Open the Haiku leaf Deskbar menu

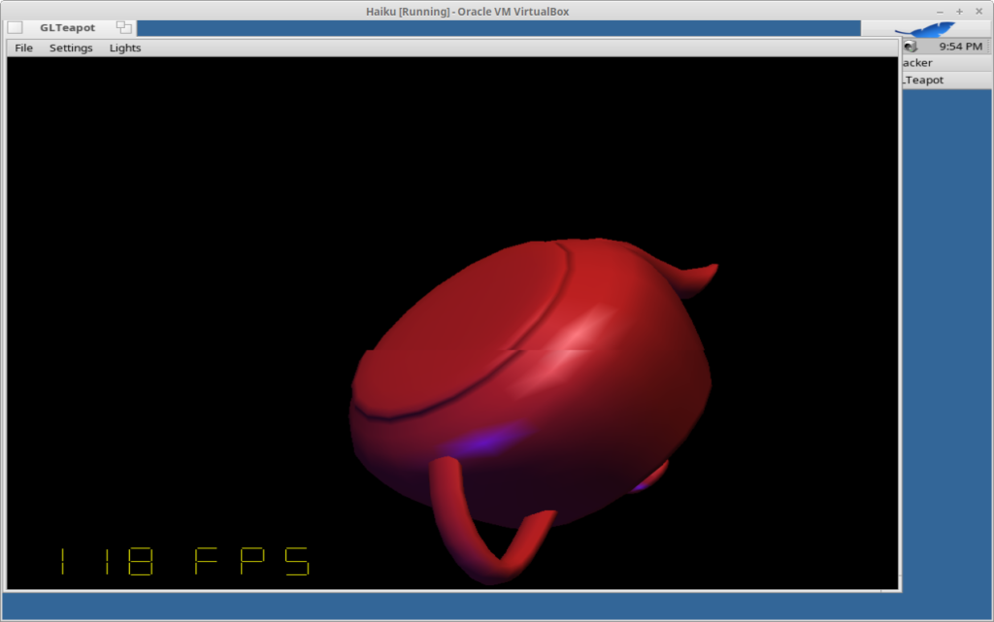click(925, 29)
